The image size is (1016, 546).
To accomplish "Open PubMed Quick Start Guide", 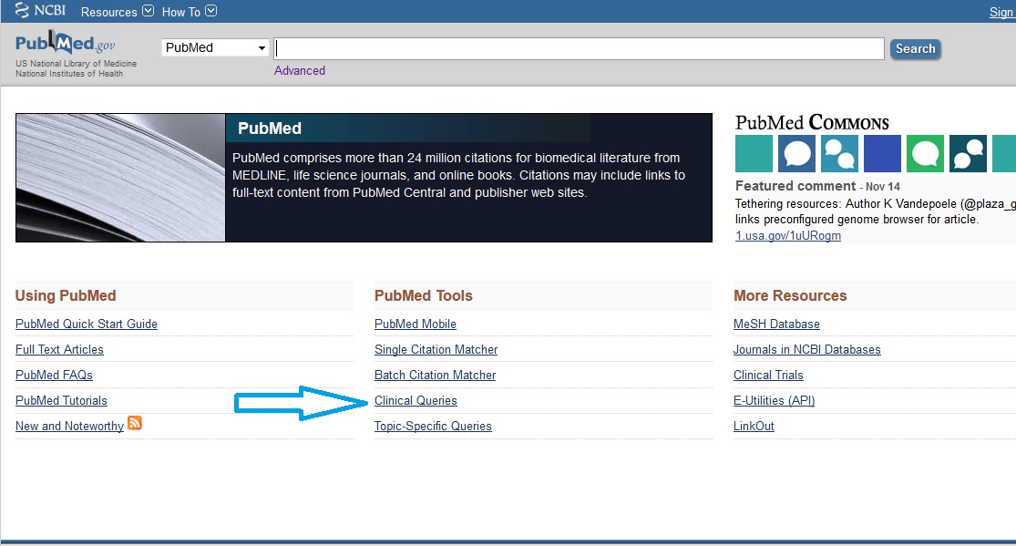I will tap(87, 324).
